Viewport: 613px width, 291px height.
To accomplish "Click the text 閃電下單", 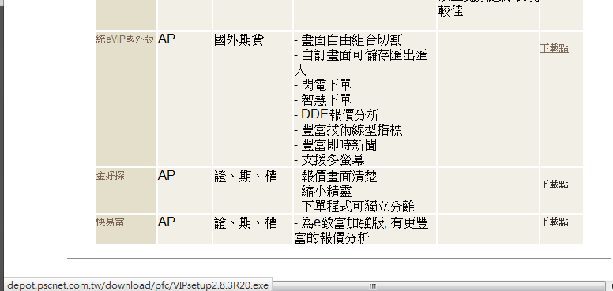I will tap(326, 84).
